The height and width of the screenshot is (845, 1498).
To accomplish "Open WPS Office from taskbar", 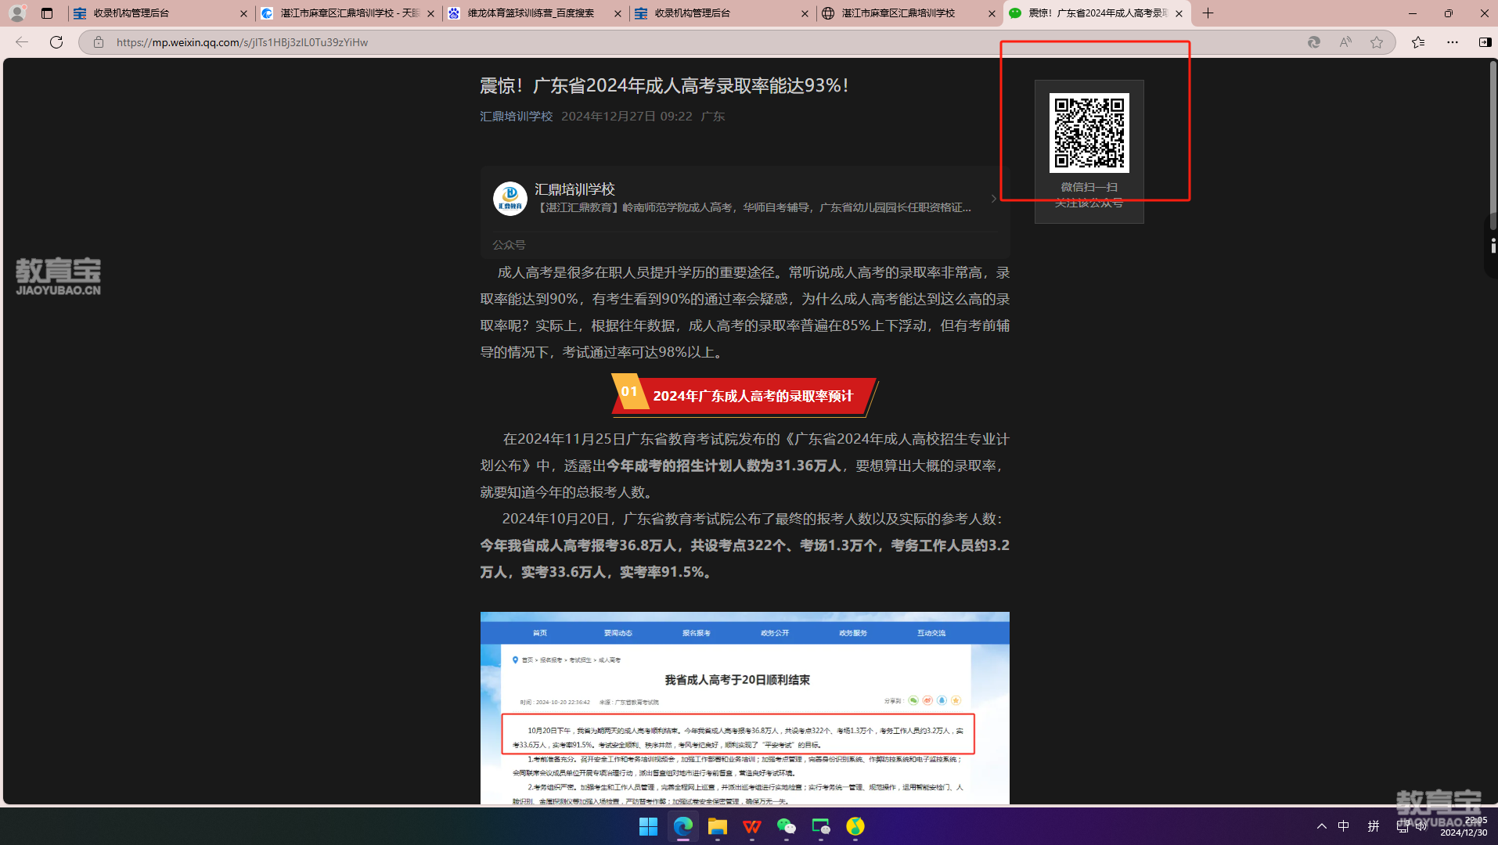I will click(752, 826).
